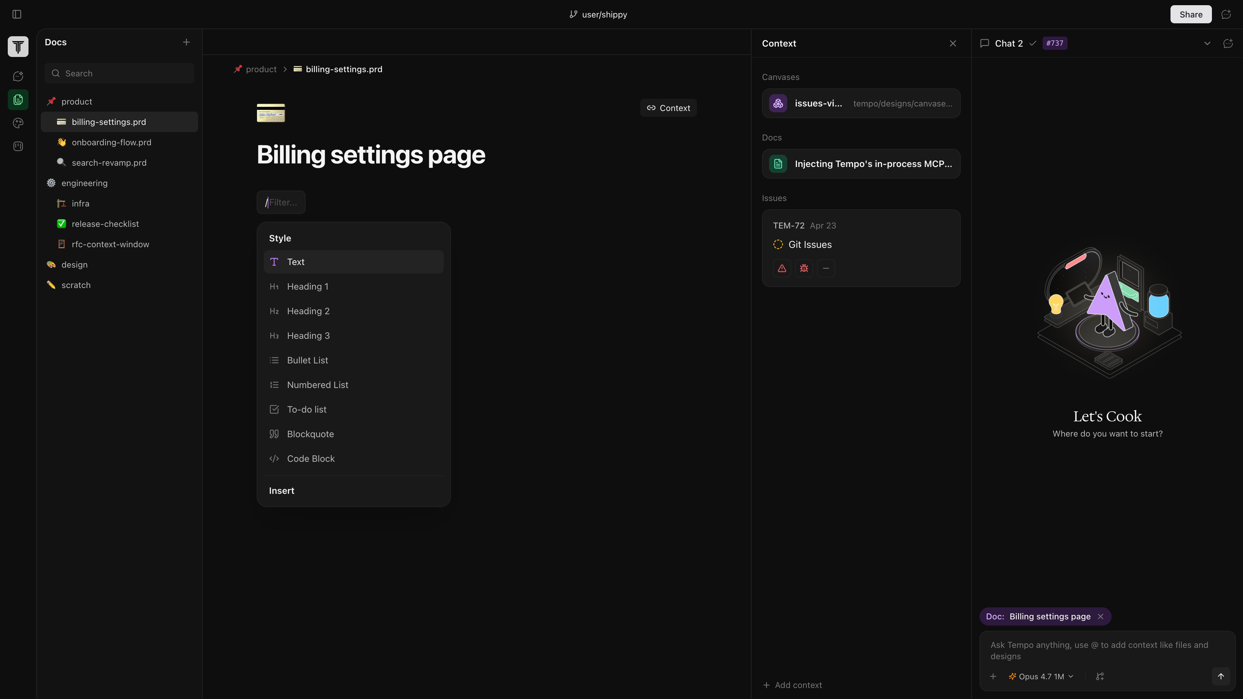Screen dimensions: 1243x699
Task: Click the dash priority icon on TEM-72
Action: [x=826, y=268]
